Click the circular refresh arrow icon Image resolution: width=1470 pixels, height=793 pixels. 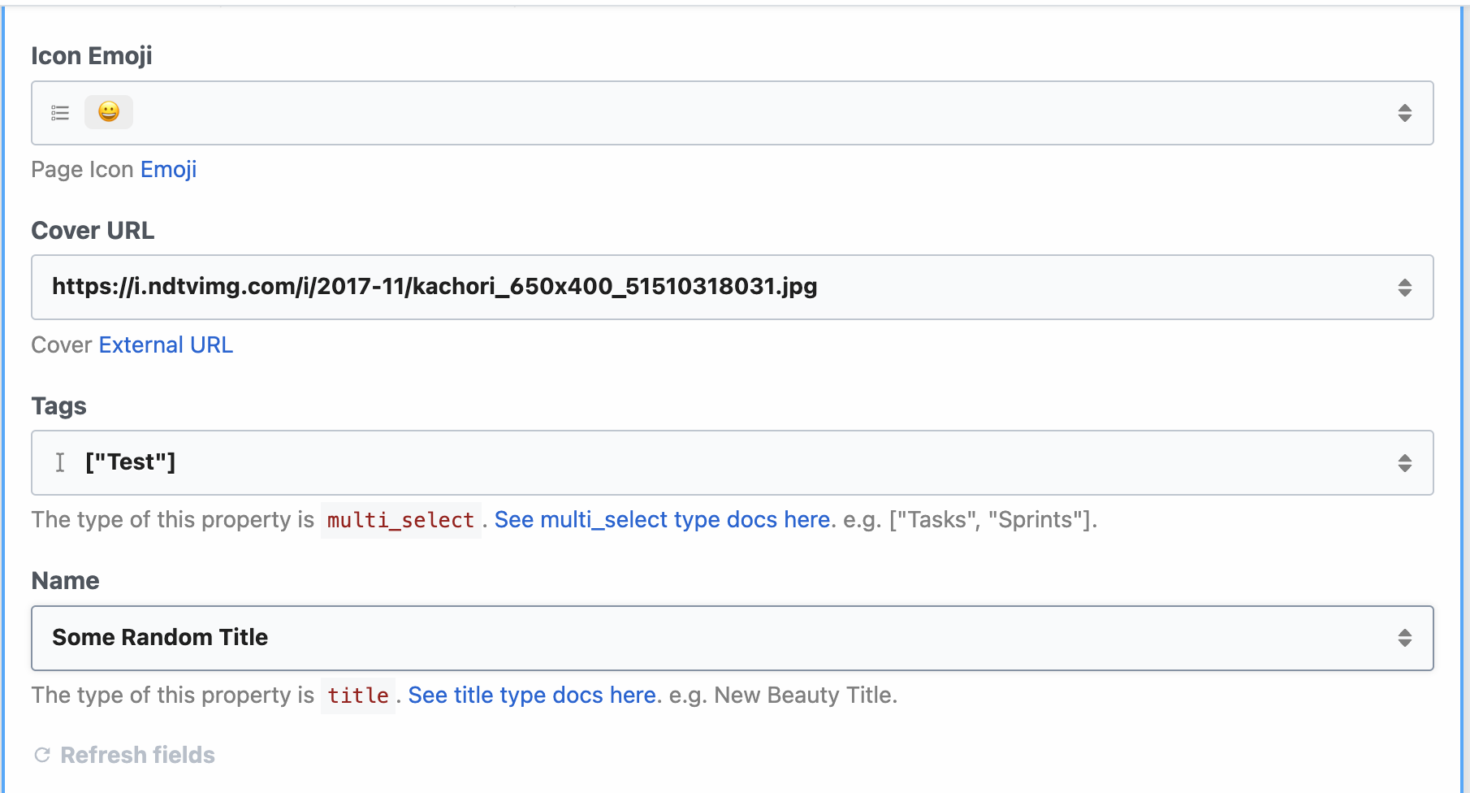(x=42, y=755)
